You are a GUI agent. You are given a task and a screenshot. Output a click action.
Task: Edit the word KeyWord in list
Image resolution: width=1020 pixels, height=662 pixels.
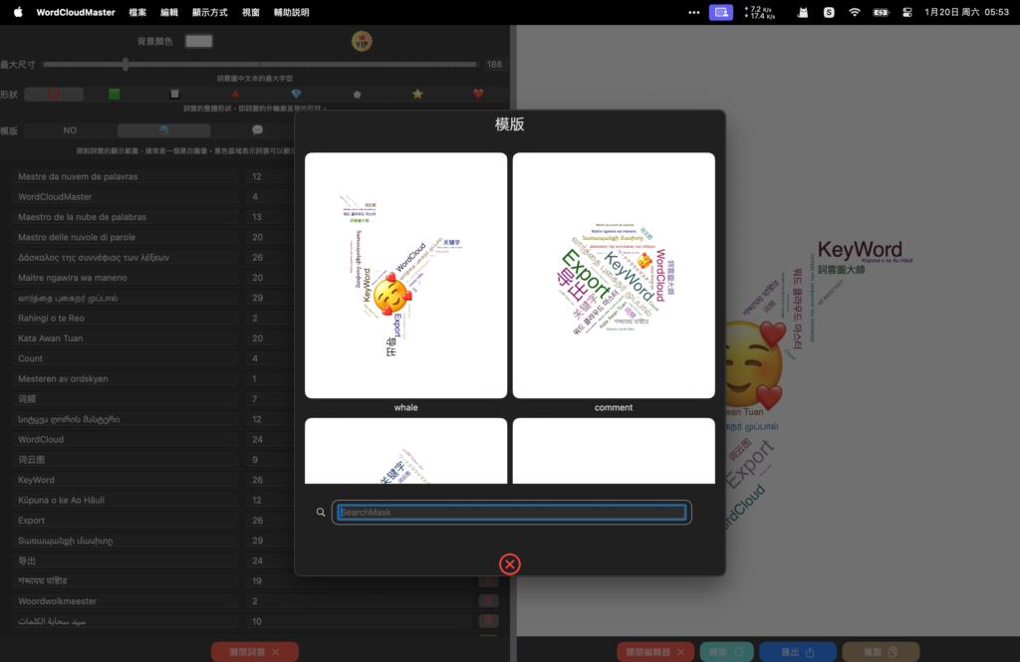125,480
